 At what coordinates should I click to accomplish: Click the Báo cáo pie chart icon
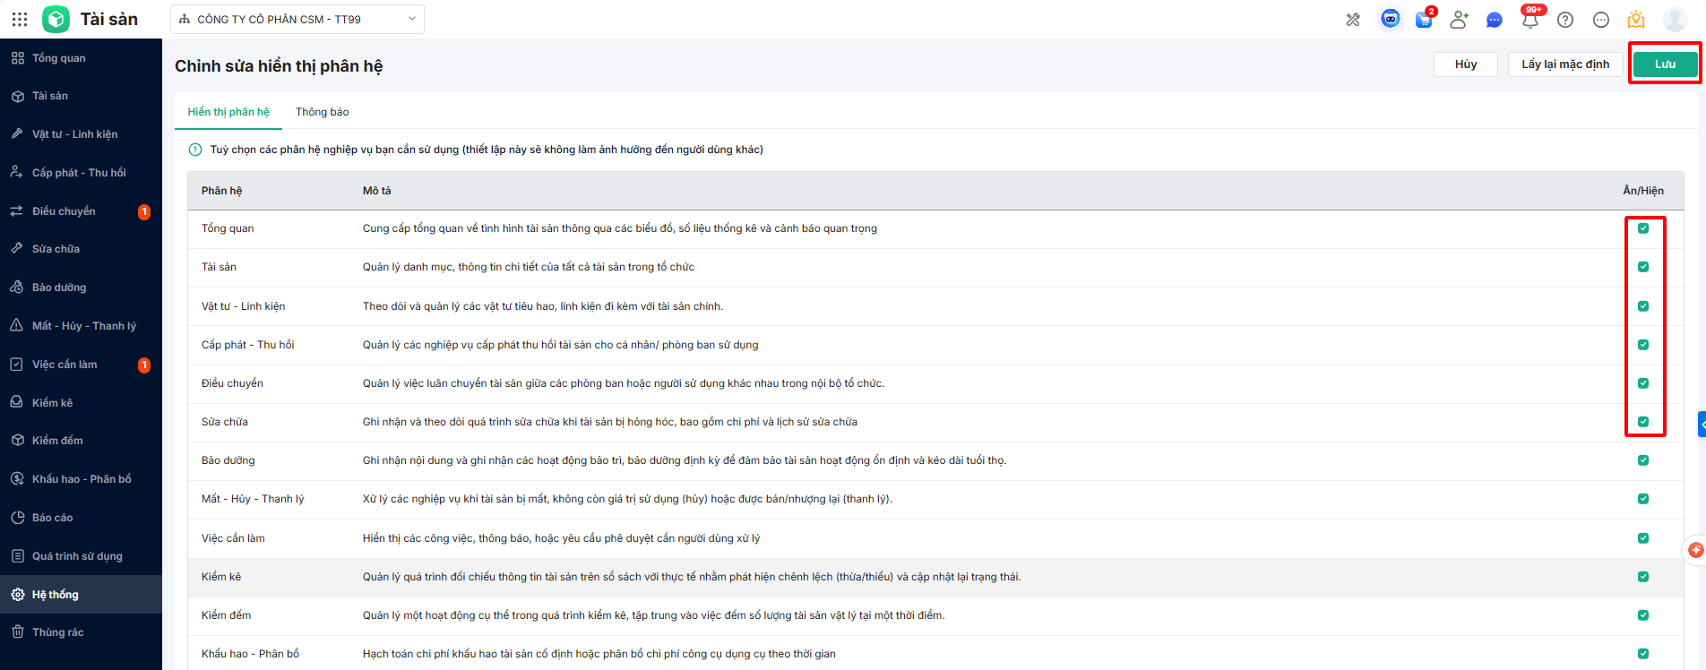[17, 518]
